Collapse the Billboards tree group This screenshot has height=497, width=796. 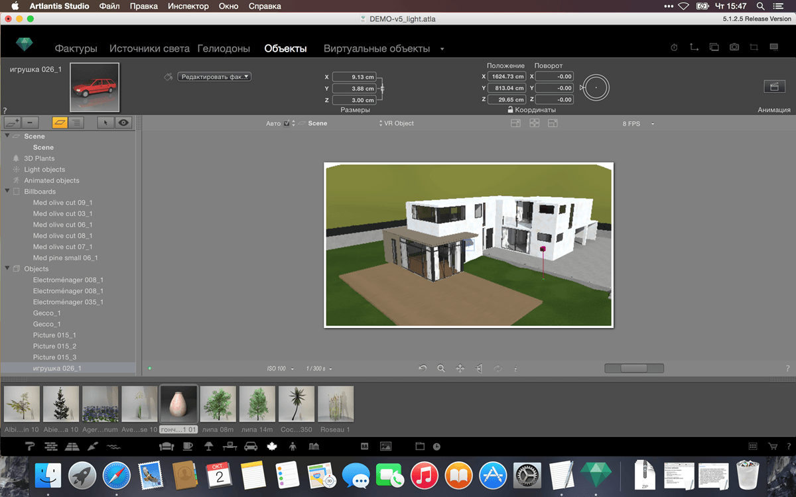pos(7,192)
